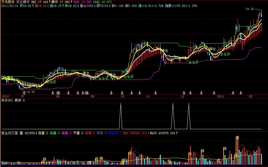Click the BBI:17.416 value in header
Screen dimensions: 268x167
pos(40,2)
